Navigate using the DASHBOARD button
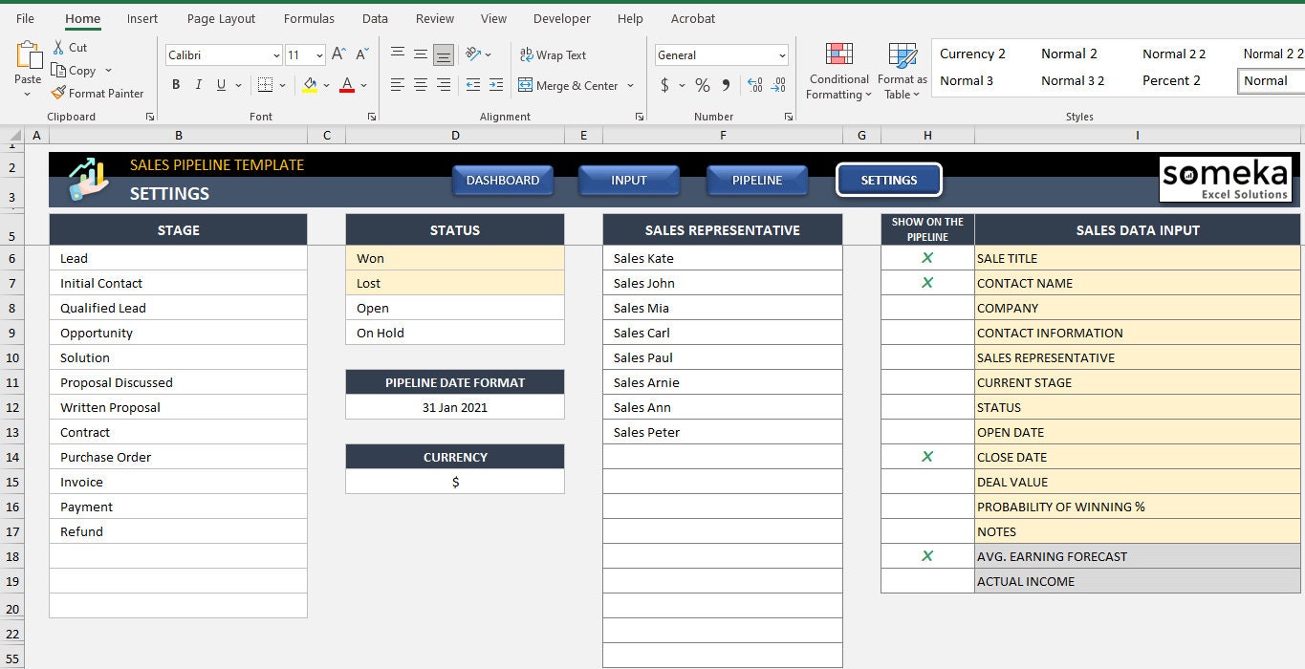1305x669 pixels. tap(502, 180)
